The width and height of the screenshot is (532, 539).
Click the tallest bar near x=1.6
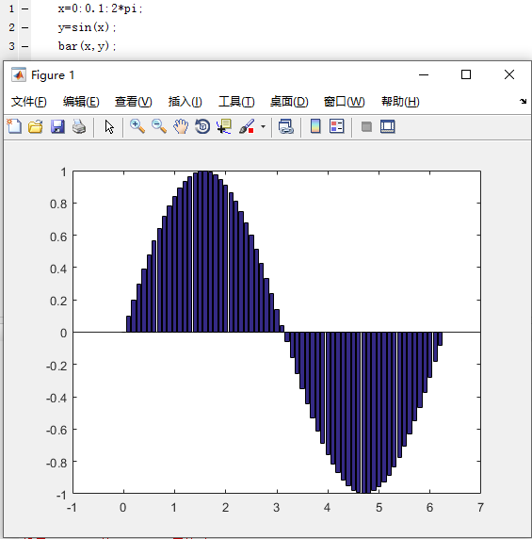[x=205, y=252]
